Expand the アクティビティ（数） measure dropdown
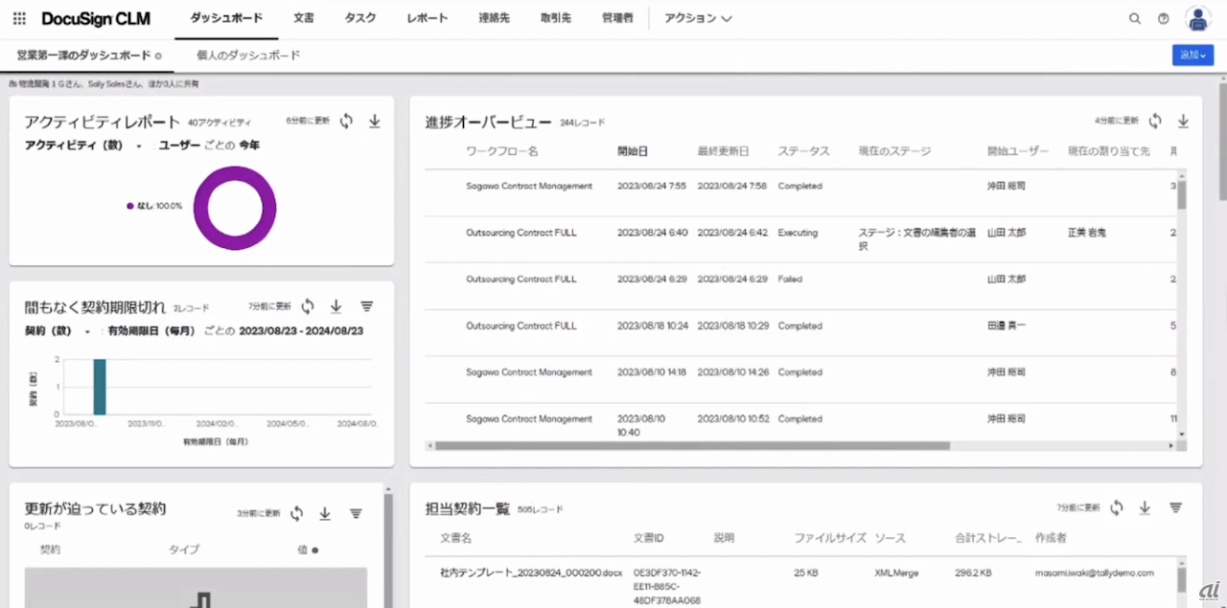Viewport: 1227px width, 608px height. (139, 146)
